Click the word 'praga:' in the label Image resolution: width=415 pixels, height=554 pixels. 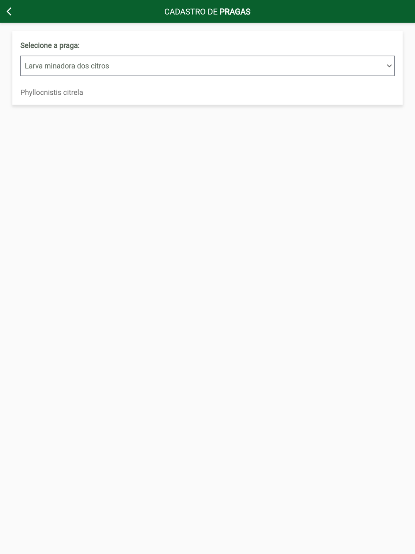point(69,46)
